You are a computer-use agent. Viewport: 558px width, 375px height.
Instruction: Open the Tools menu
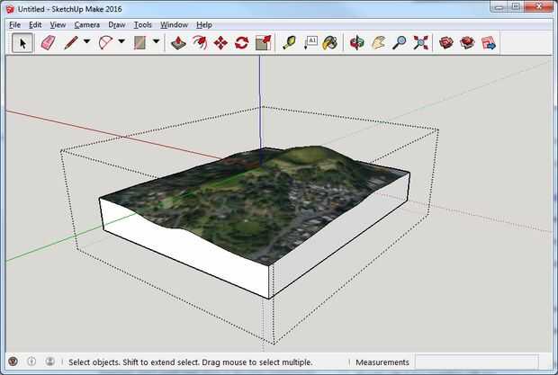tap(143, 25)
